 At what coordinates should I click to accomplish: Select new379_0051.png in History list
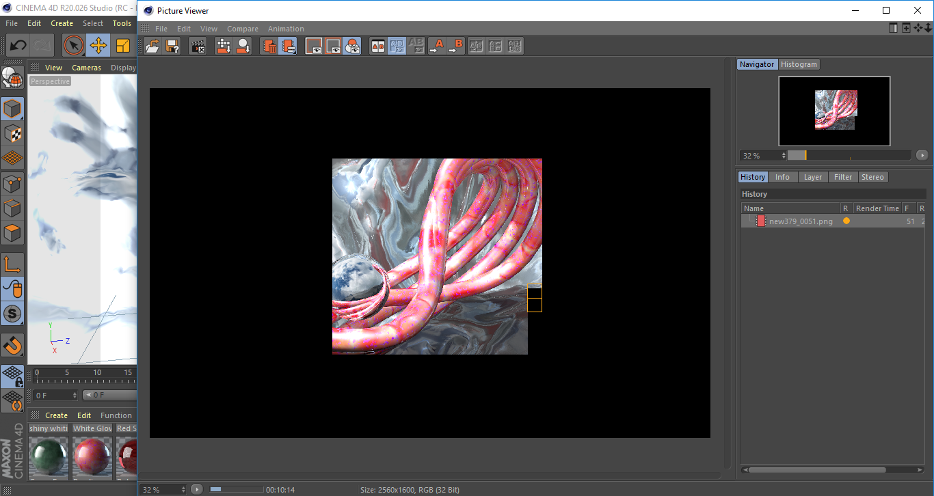click(x=801, y=221)
